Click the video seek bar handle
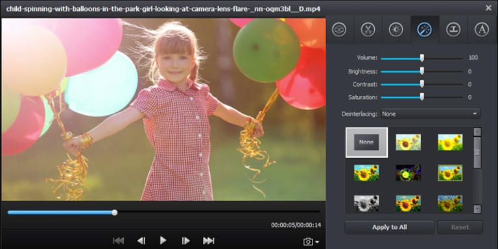This screenshot has height=249, width=498. click(114, 213)
